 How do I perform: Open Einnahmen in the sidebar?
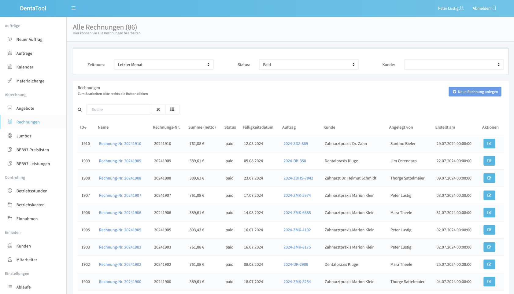click(27, 219)
